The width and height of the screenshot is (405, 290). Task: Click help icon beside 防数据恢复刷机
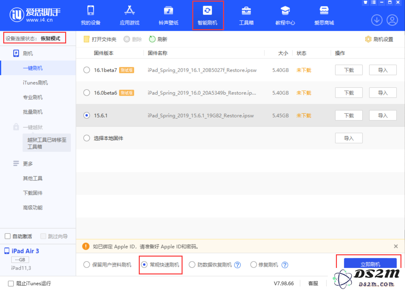[x=237, y=265]
